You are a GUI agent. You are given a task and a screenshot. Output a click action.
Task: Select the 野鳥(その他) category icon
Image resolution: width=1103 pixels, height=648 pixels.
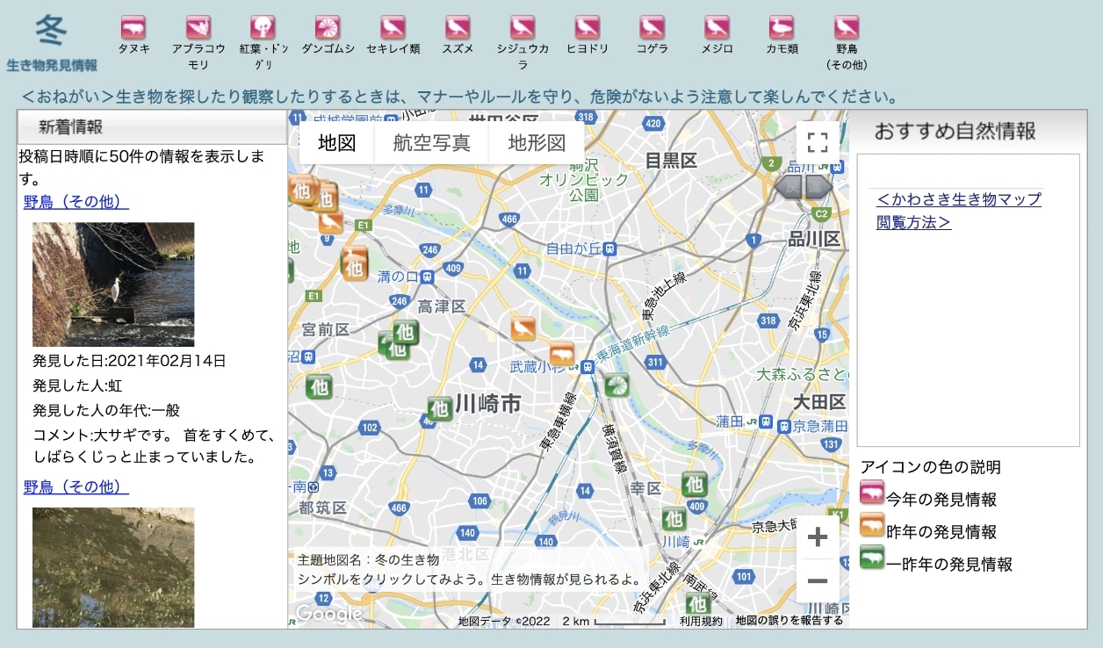(847, 27)
